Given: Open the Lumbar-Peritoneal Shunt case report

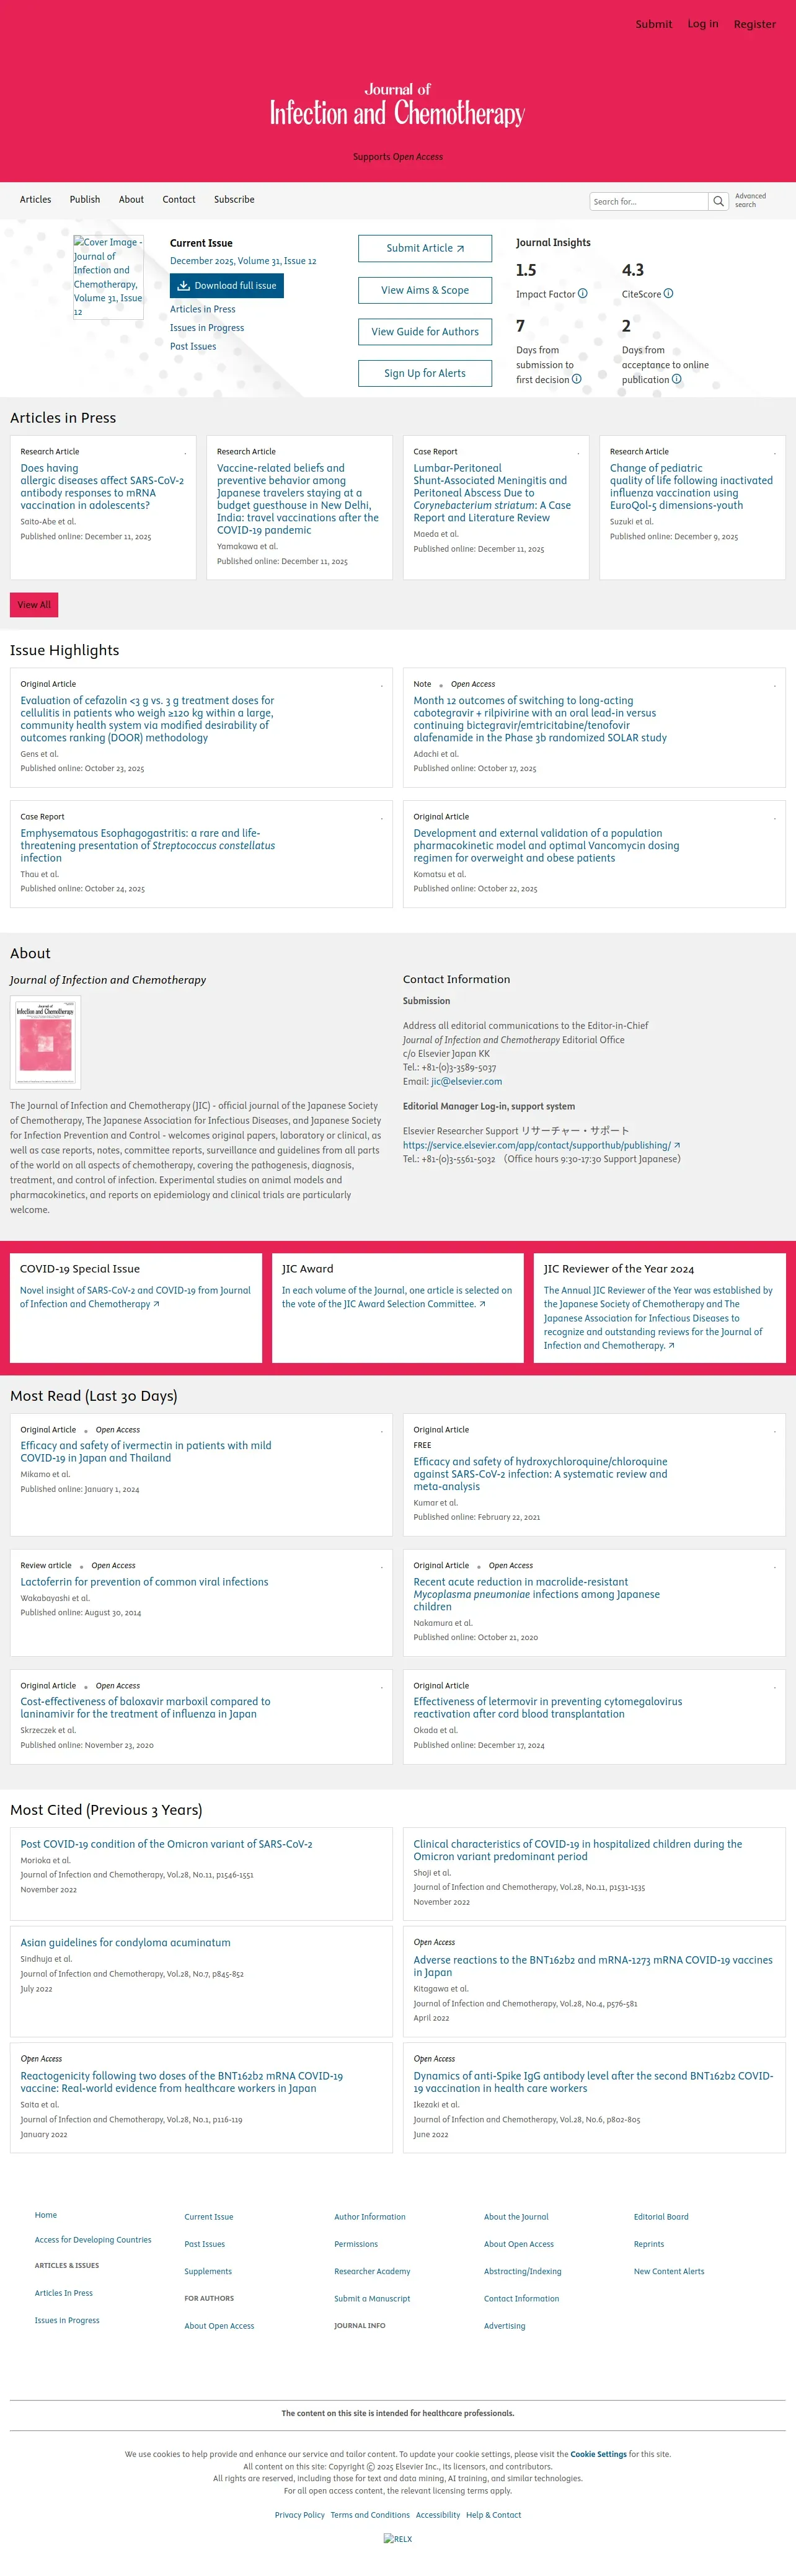Looking at the screenshot, I should tap(492, 493).
